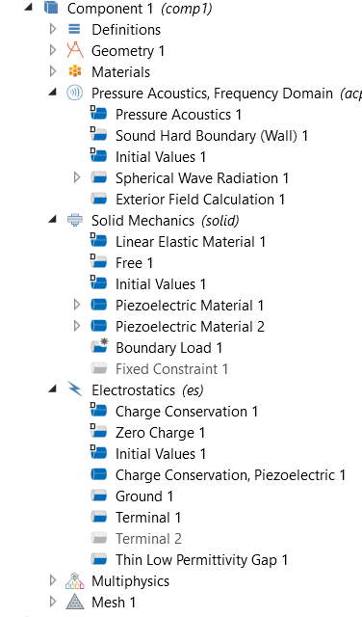Image resolution: width=362 pixels, height=617 pixels.
Task: Click the Boundary Load 1 icon
Action: pos(99,346)
